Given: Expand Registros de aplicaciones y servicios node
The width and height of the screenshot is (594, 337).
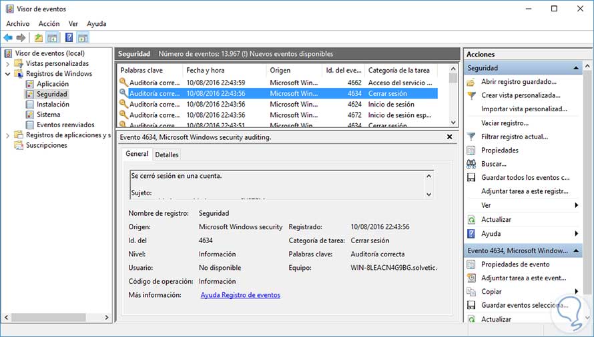Looking at the screenshot, I should [x=7, y=135].
